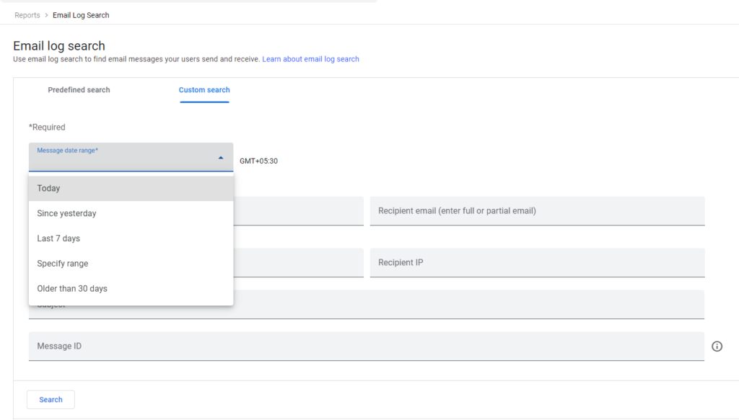Select Today from the date range list
The height and width of the screenshot is (420, 739).
(49, 189)
